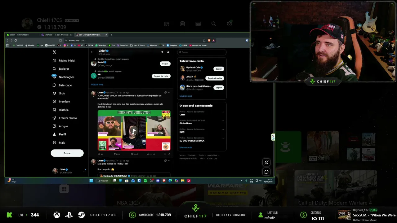Go to Página Inicial in X sidebar
Screen dimensions: 397x223
(64, 61)
